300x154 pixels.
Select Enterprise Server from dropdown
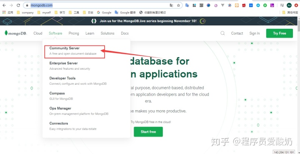(x=70, y=66)
